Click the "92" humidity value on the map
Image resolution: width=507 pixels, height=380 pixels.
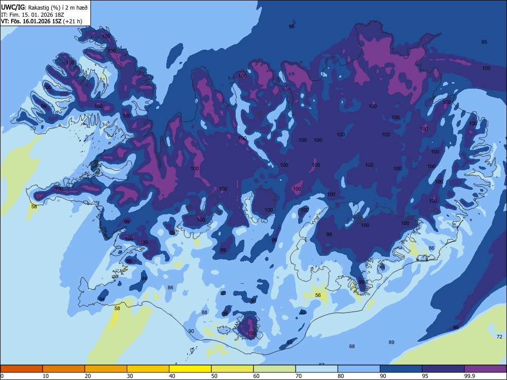(x=303, y=312)
